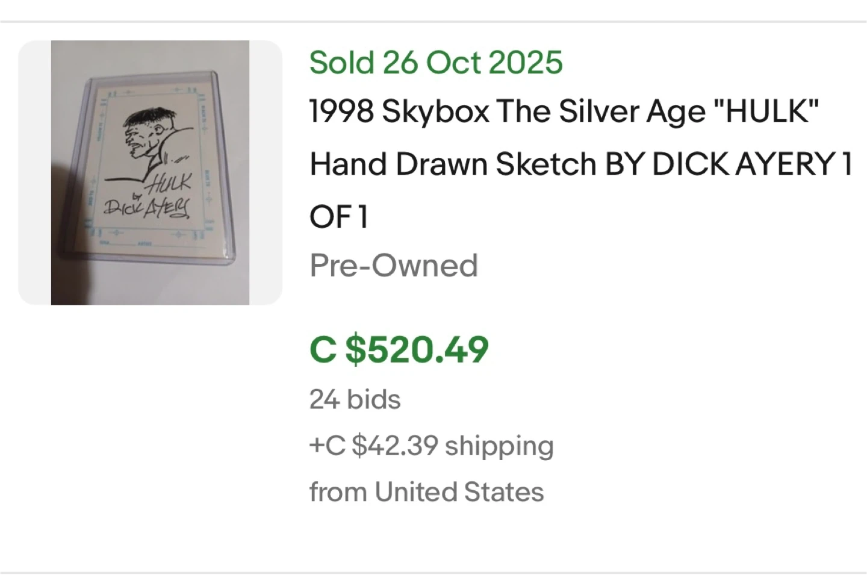867x577 pixels.
Task: Open the "24 bids" bid history
Action: 355,399
